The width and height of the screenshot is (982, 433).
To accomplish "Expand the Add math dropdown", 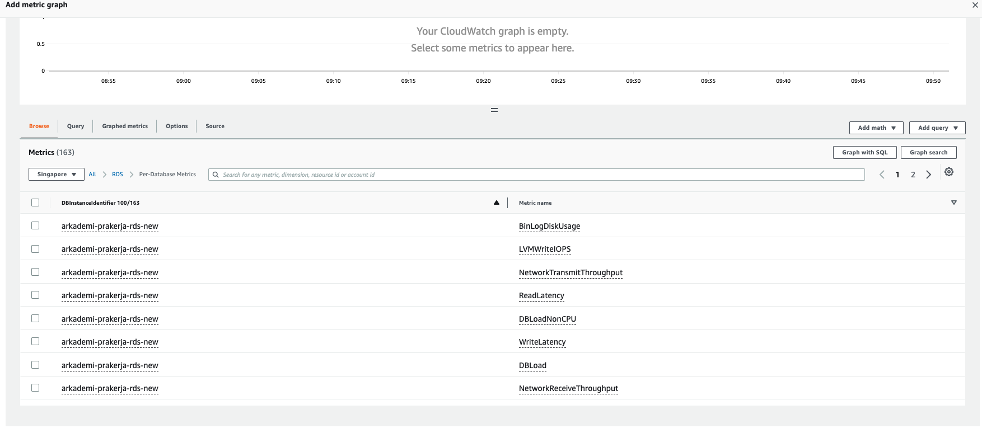I will tap(876, 128).
